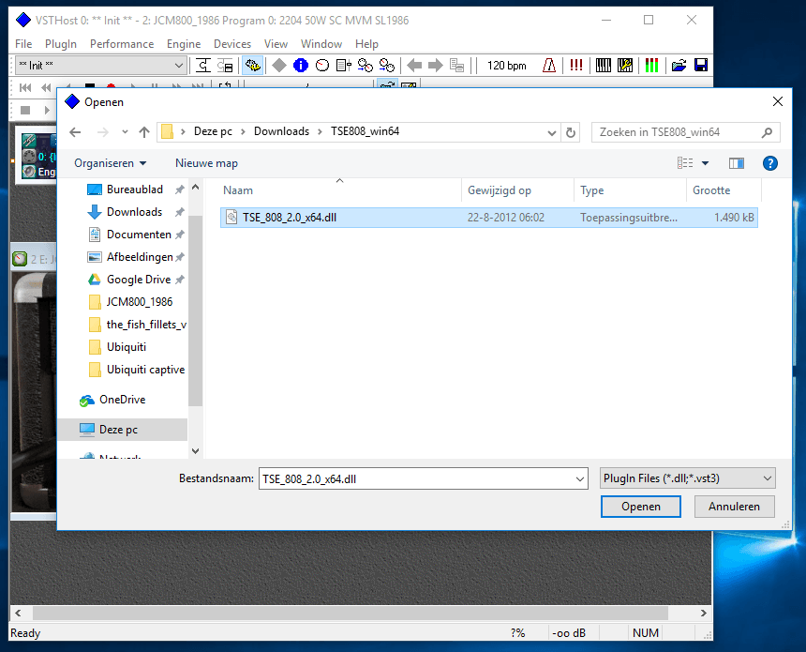This screenshot has width=806, height=652.
Task: Click the VSTHost horizontal scrollbar thumb
Action: [x=351, y=613]
